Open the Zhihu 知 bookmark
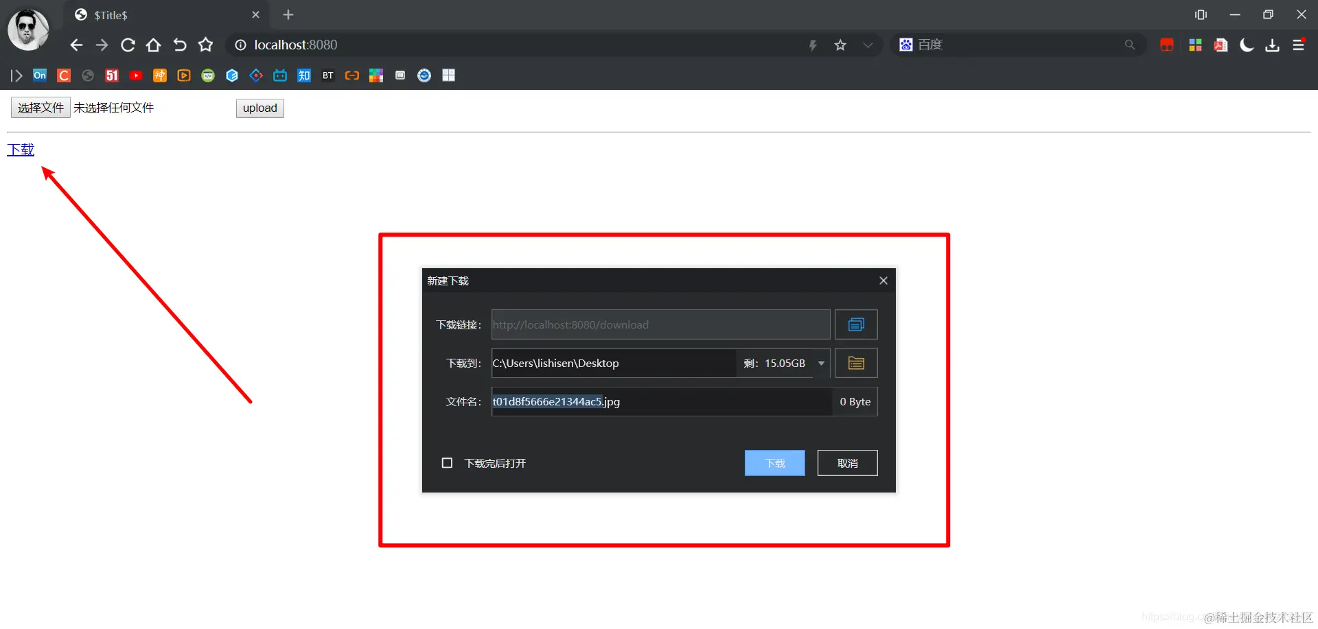Image resolution: width=1318 pixels, height=629 pixels. (304, 75)
